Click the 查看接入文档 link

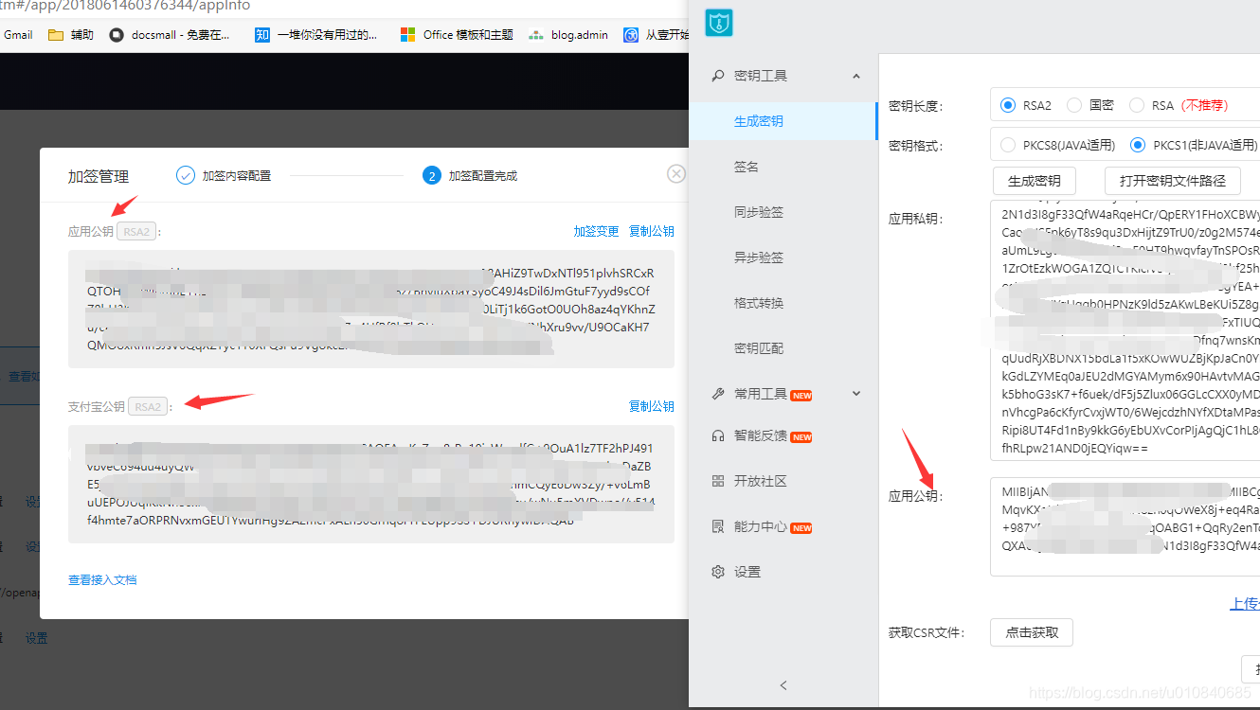pos(102,579)
